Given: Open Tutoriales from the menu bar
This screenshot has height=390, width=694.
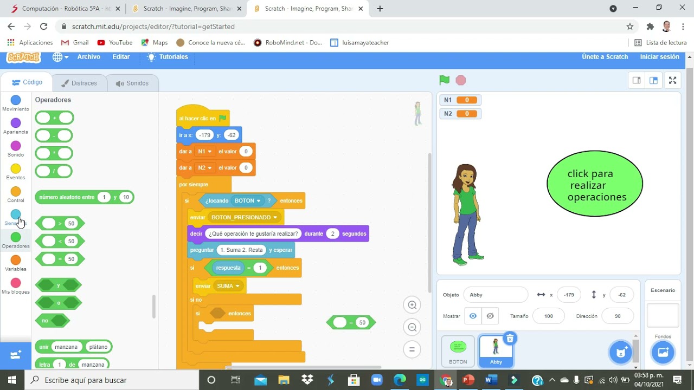Looking at the screenshot, I should click(x=168, y=57).
